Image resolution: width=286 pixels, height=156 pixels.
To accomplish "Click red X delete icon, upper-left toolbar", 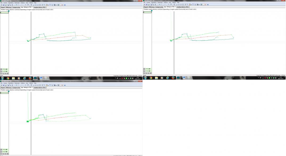I will click(62, 5).
